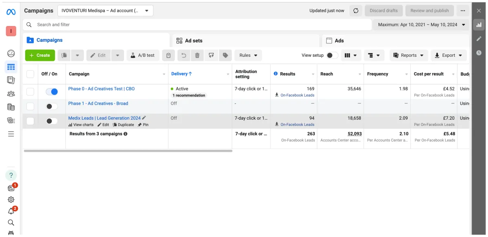Open the Creative hub icon in sidebar
Image resolution: width=488 pixels, height=237 pixels.
tap(11, 120)
